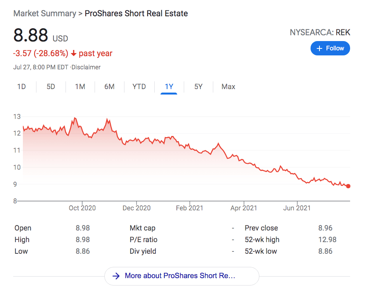Image resolution: width=366 pixels, height=289 pixels.
Task: Click the blue arrow in the More about button
Action: pos(116,276)
